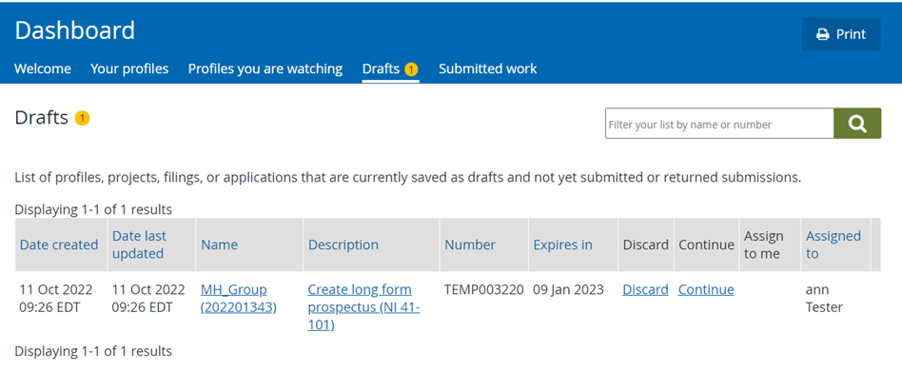Image resolution: width=902 pixels, height=372 pixels.
Task: Focus the filter by name or number field
Action: click(719, 124)
